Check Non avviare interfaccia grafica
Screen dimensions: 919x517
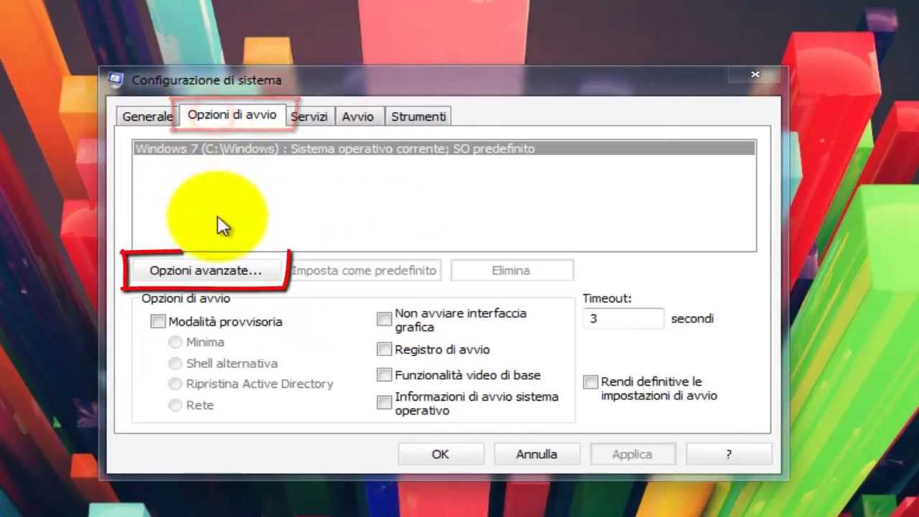(x=384, y=319)
